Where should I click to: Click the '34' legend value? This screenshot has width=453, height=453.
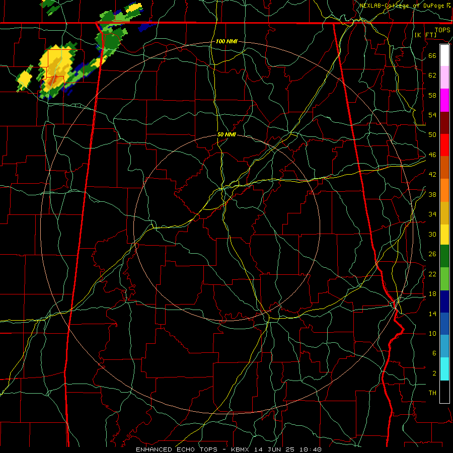point(432,214)
